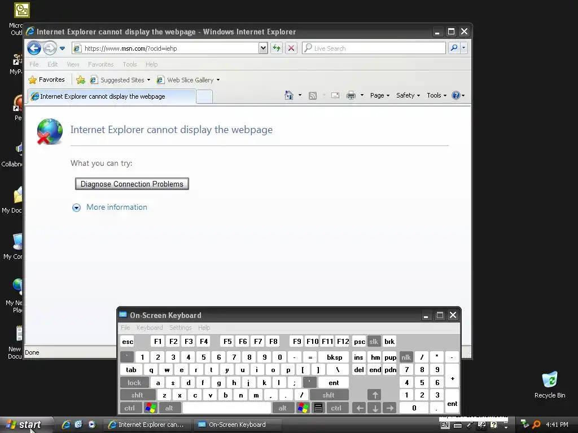Toggle right shft key on On-Screen Keyboard

tap(329, 395)
